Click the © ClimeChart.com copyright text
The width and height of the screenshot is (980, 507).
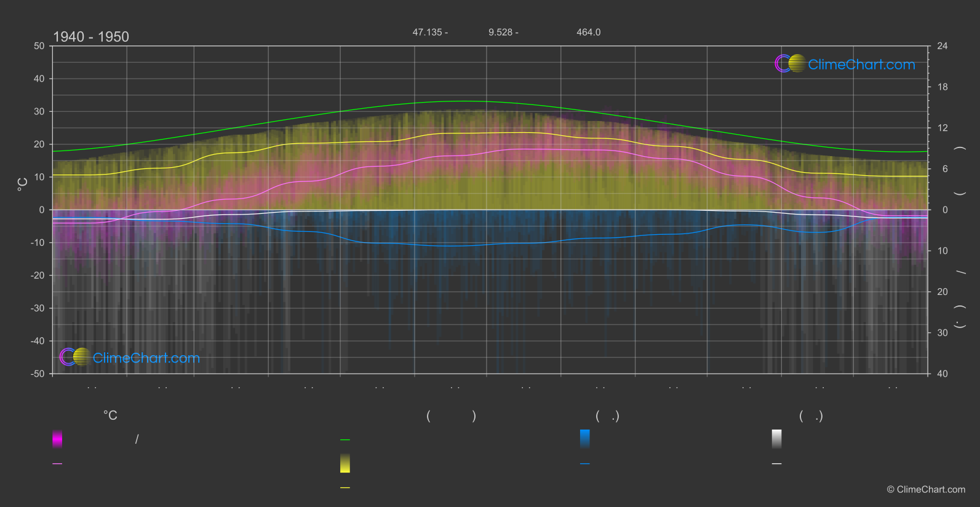[x=926, y=490]
